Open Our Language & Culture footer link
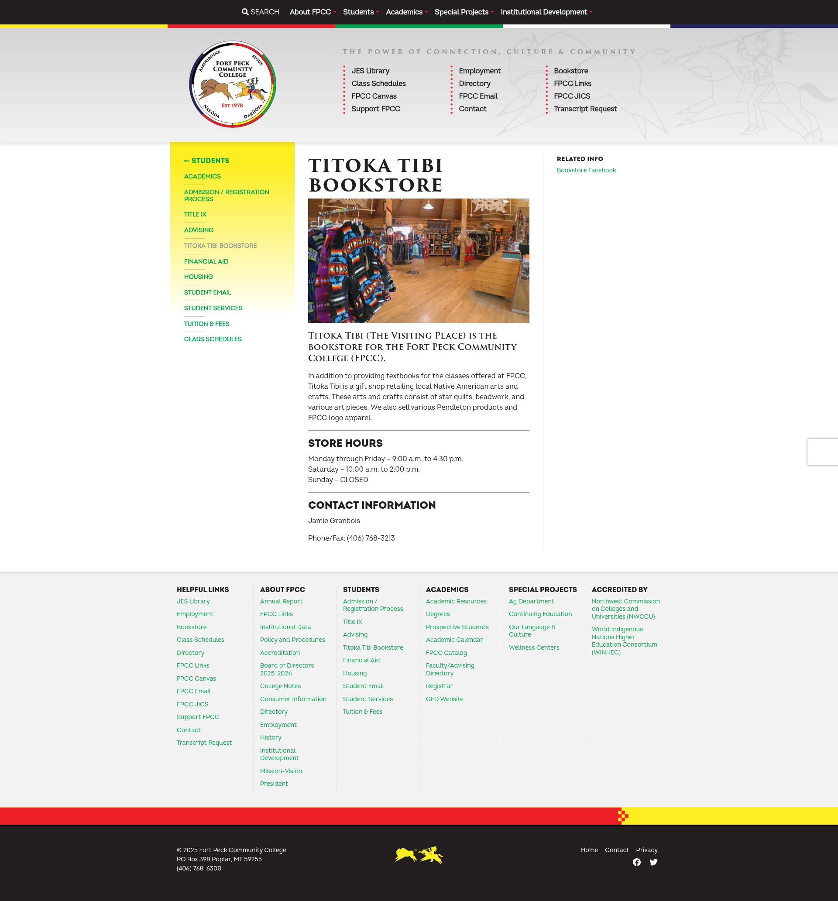838x901 pixels. (532, 631)
